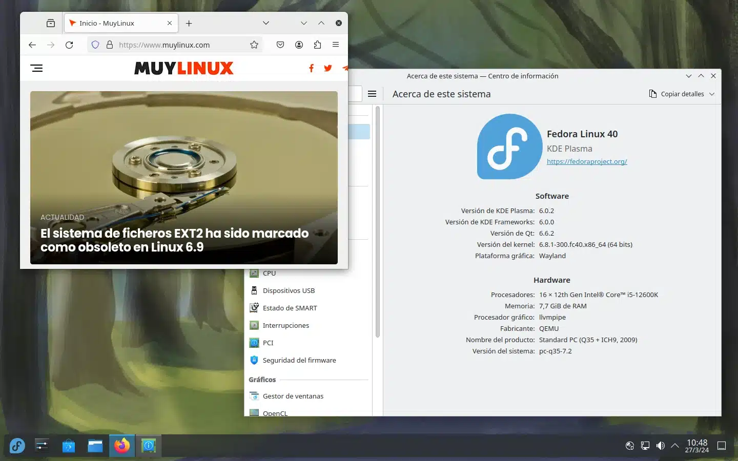738x461 pixels.
Task: Open the volume tray icon
Action: pyautogui.click(x=661, y=446)
